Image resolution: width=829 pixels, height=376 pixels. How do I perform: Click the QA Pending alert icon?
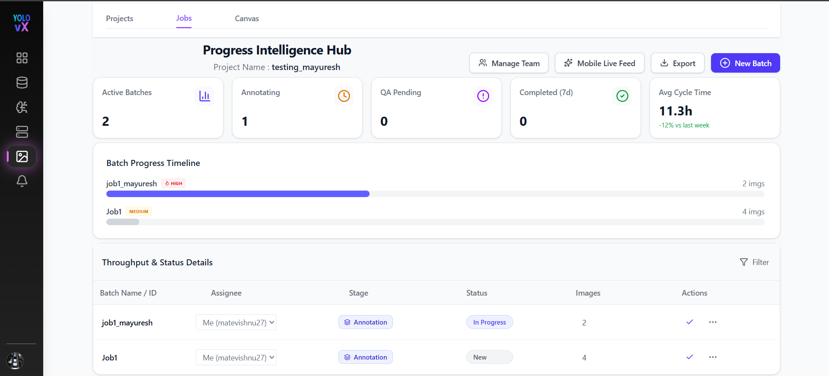point(483,96)
